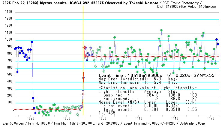Click the 1400 label on Y axis
Screen dimensions: 222x127
click(8, 12)
